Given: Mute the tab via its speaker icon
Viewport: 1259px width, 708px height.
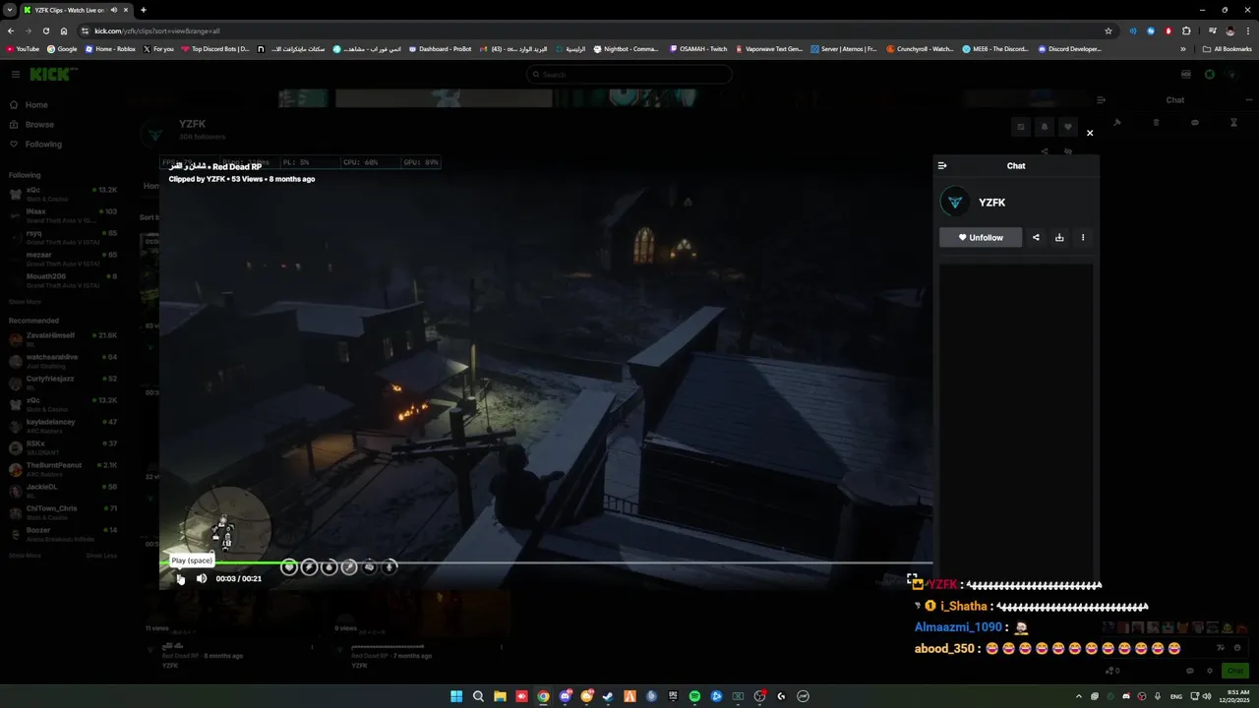Looking at the screenshot, I should tap(114, 10).
